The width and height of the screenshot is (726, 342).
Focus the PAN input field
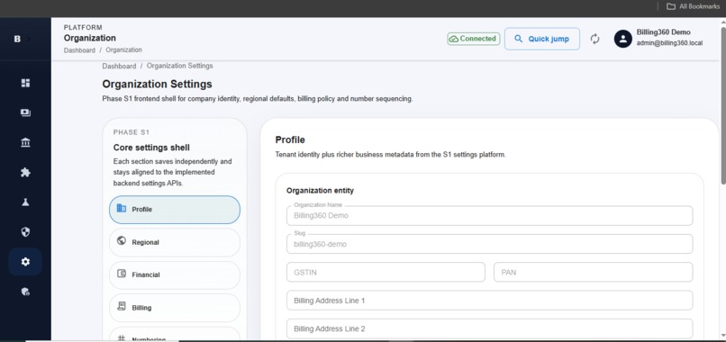click(593, 272)
